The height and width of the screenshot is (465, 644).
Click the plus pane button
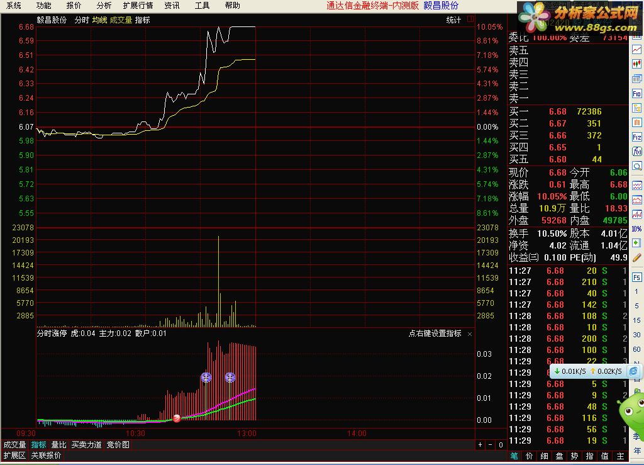480,445
